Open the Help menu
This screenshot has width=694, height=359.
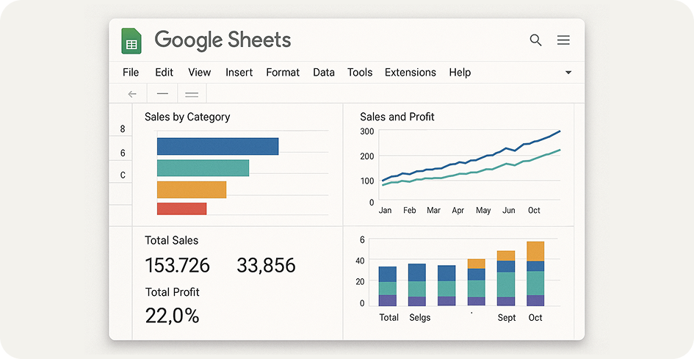coord(460,73)
